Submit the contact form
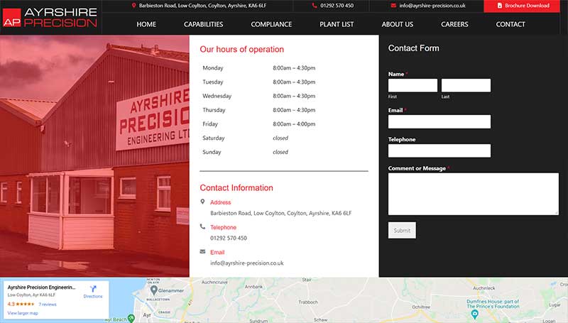 pyautogui.click(x=402, y=230)
